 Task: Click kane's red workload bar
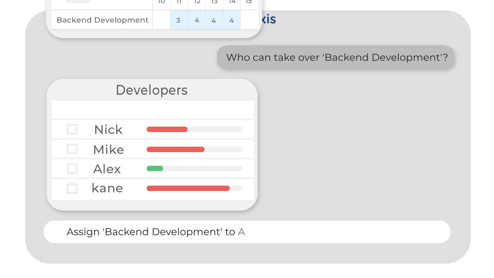(188, 188)
